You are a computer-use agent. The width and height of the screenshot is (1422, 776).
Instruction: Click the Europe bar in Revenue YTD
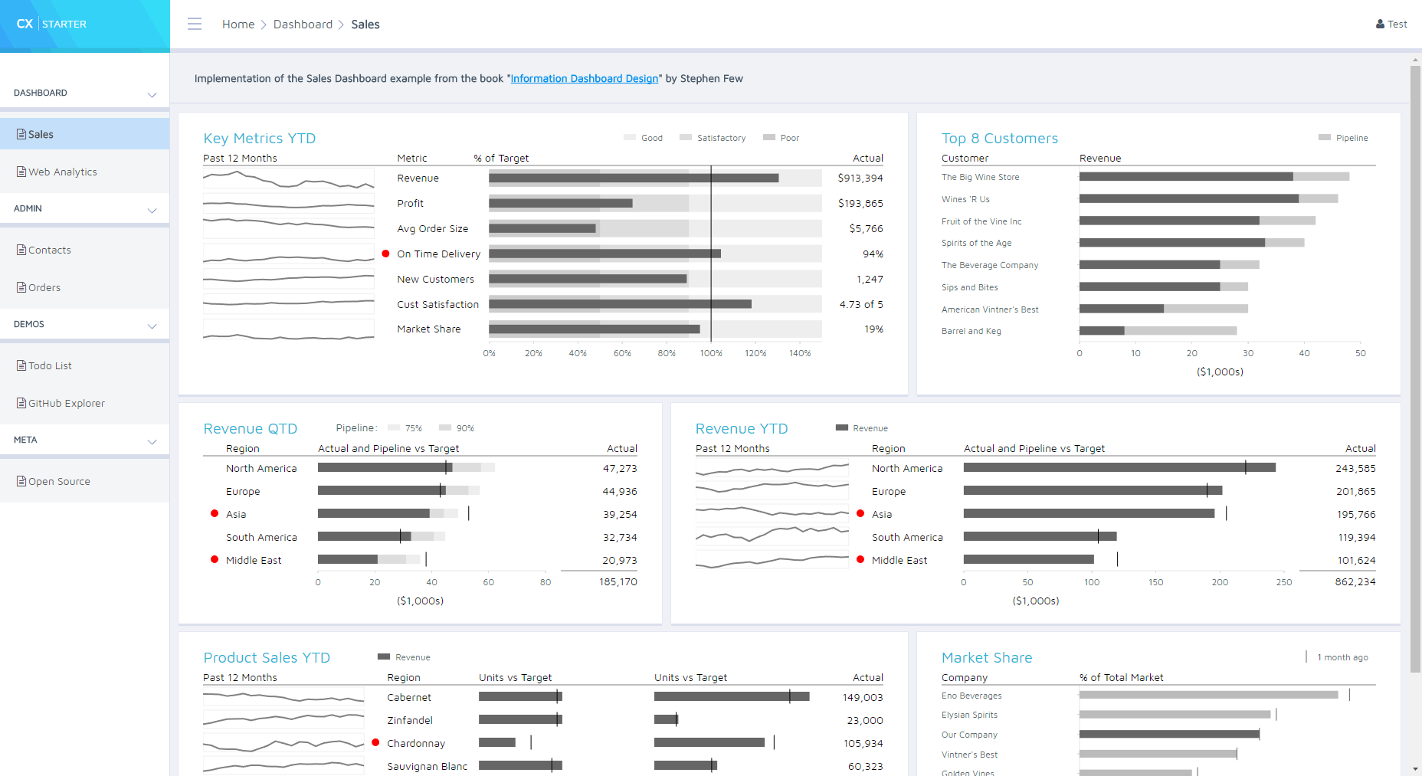point(1093,490)
